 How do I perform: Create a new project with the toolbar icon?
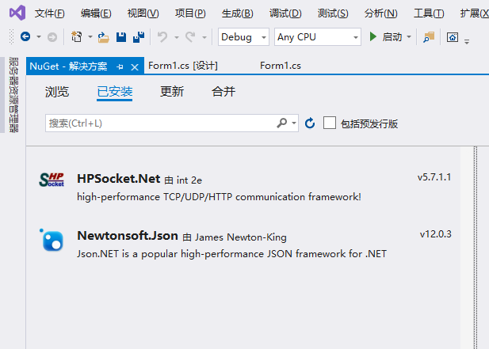76,36
